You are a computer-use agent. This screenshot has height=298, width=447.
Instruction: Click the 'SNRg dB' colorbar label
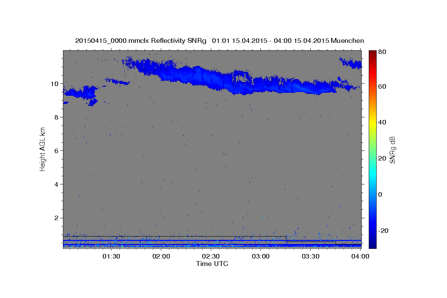coord(392,149)
